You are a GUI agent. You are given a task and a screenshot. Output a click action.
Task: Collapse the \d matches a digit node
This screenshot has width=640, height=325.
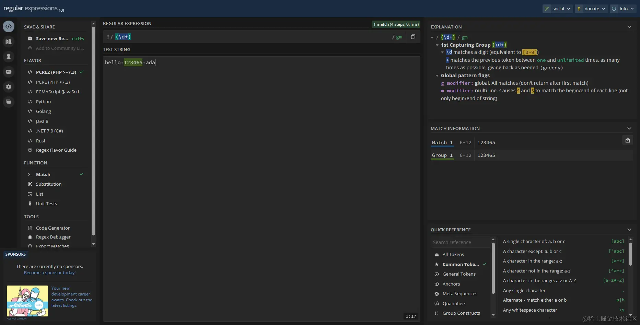click(442, 52)
